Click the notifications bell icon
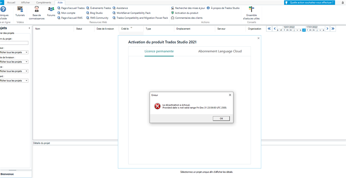 click(343, 3)
